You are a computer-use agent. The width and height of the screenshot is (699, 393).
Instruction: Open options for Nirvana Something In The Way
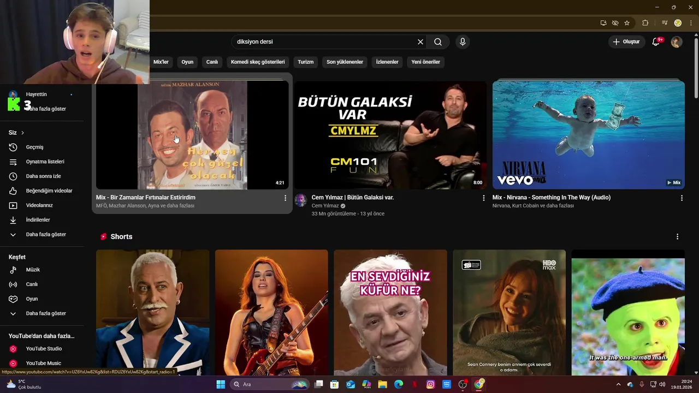click(682, 198)
